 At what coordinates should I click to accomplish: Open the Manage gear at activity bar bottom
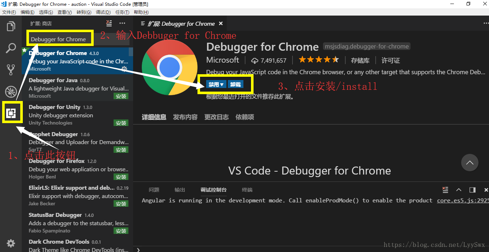(x=11, y=243)
